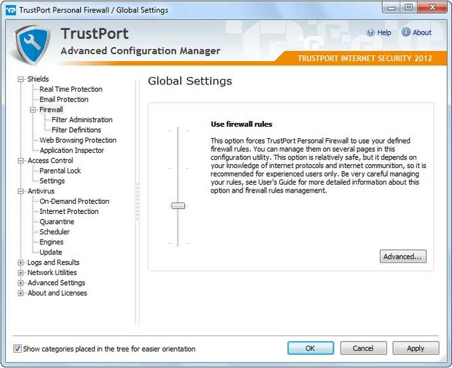This screenshot has width=452, height=368.
Task: Select Scheduler in the tree
Action: click(55, 232)
